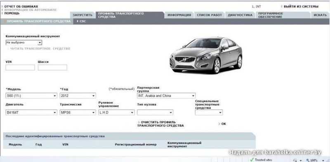Open the Год dropdown showing 2012
The height and width of the screenshot is (162, 330).
pos(78,96)
